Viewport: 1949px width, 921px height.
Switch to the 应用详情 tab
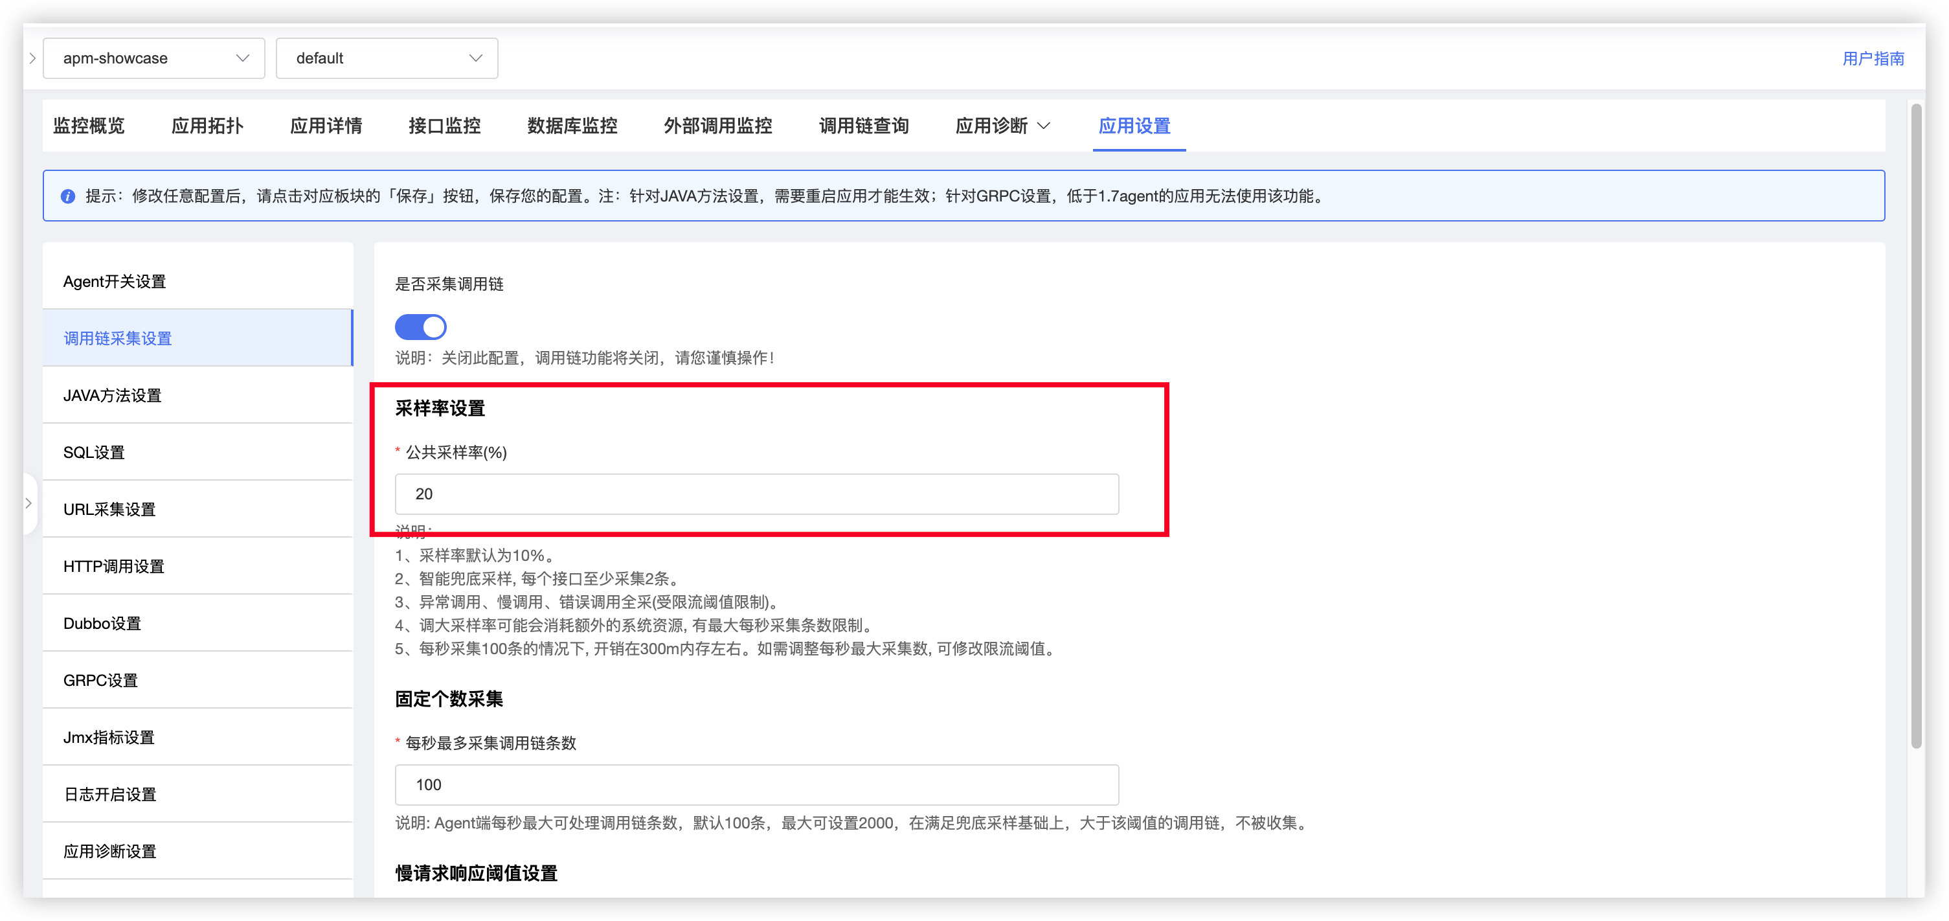tap(326, 126)
